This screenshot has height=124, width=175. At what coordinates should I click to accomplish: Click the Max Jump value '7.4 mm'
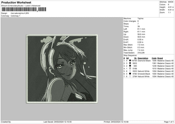[x=141, y=50]
